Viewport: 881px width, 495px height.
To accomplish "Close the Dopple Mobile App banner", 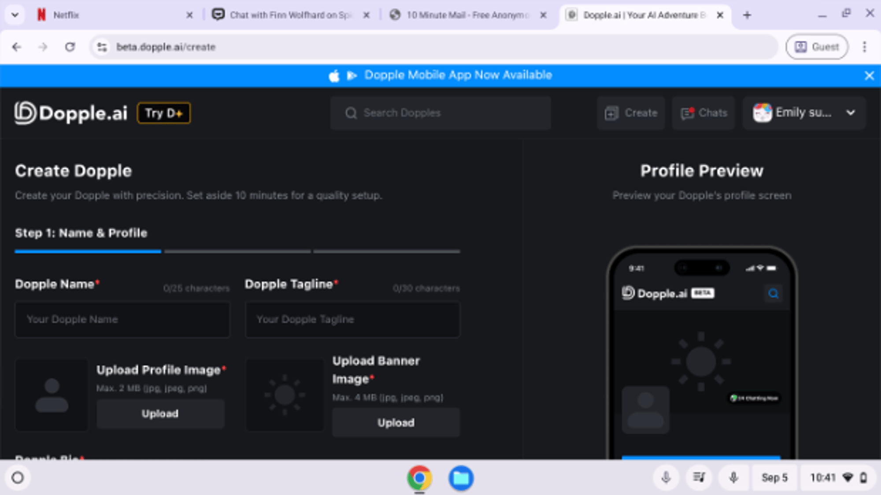I will [869, 76].
